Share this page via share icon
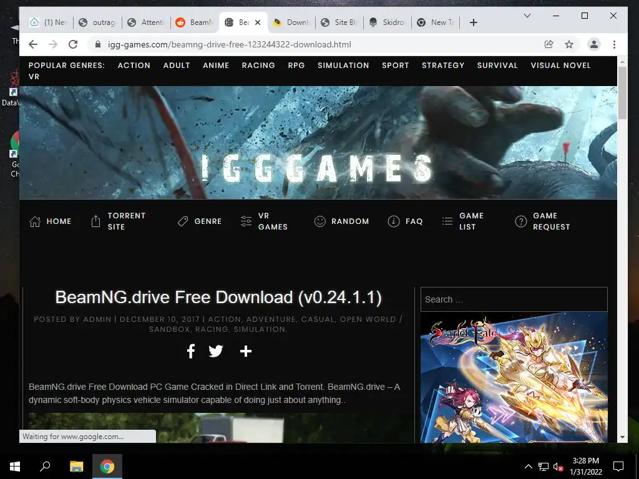Image resolution: width=639 pixels, height=479 pixels. pos(549,44)
